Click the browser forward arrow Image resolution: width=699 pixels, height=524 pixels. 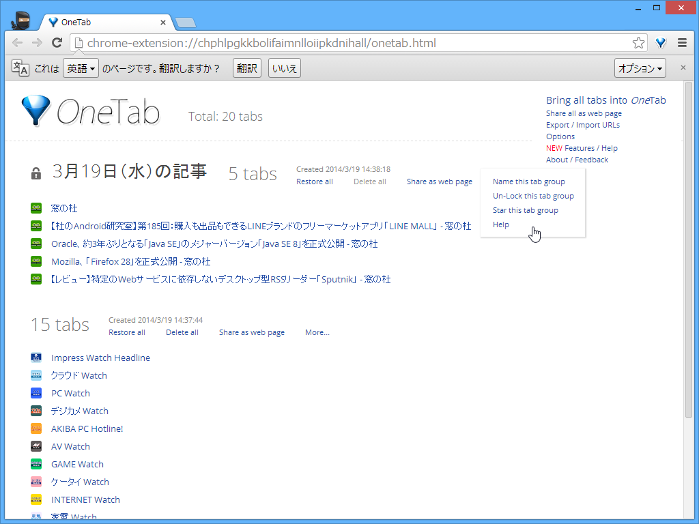(37, 43)
